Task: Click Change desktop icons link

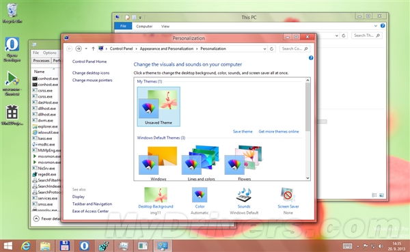Action: [x=91, y=73]
